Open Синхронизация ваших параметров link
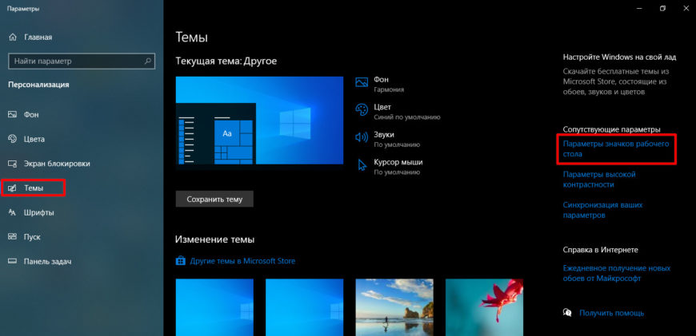The width and height of the screenshot is (696, 336). 602,210
